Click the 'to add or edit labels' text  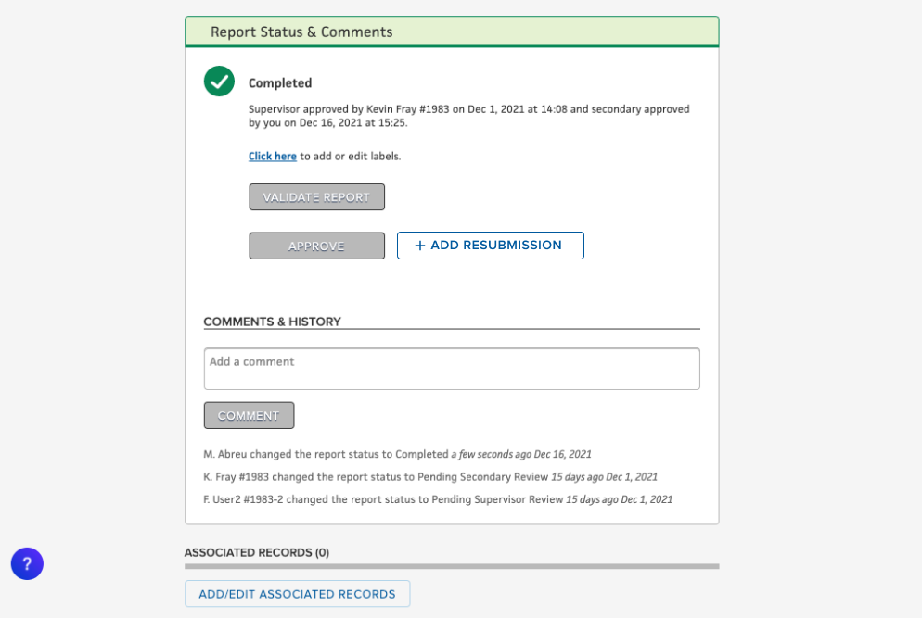(351, 157)
